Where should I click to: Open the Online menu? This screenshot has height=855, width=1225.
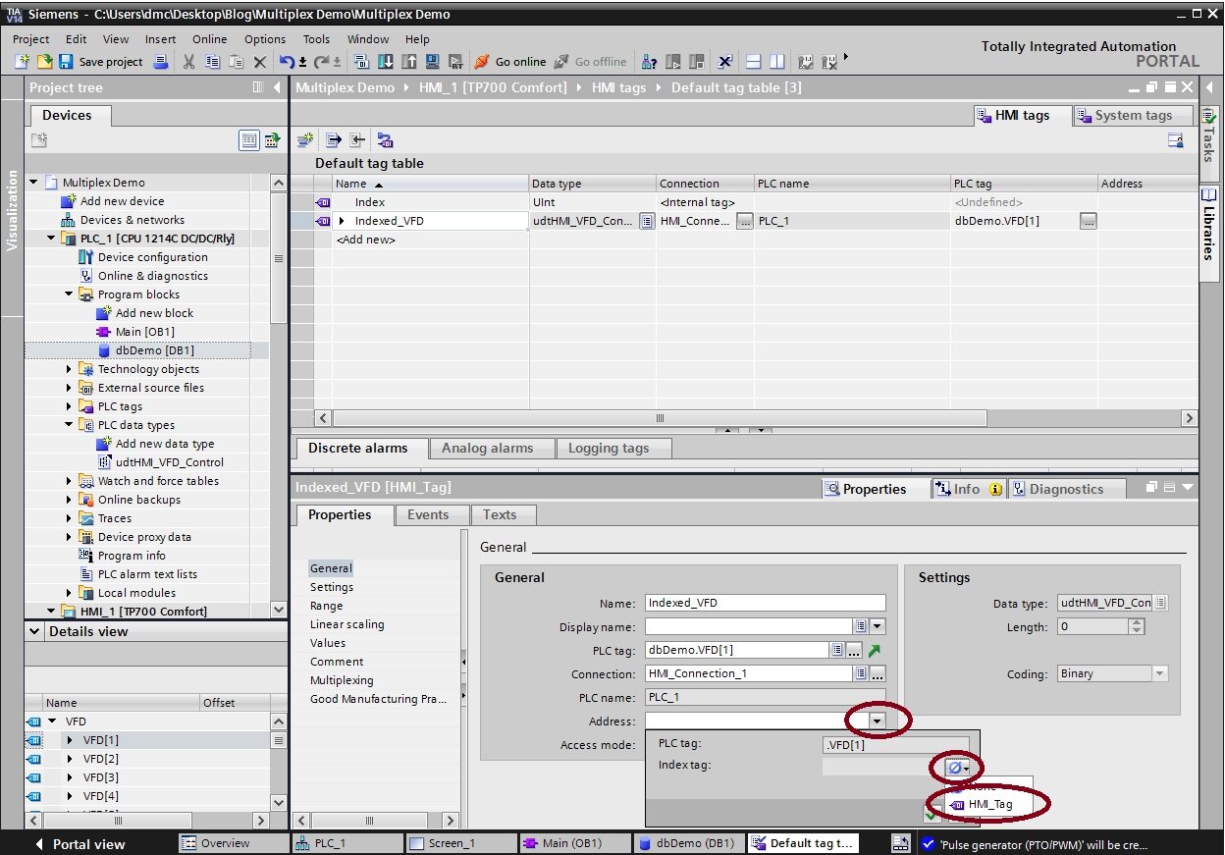pos(209,39)
